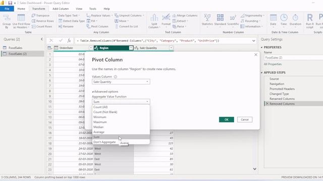Image resolution: width=323 pixels, height=181 pixels.
Task: Click Merge Columns
Action: (x=185, y=16)
